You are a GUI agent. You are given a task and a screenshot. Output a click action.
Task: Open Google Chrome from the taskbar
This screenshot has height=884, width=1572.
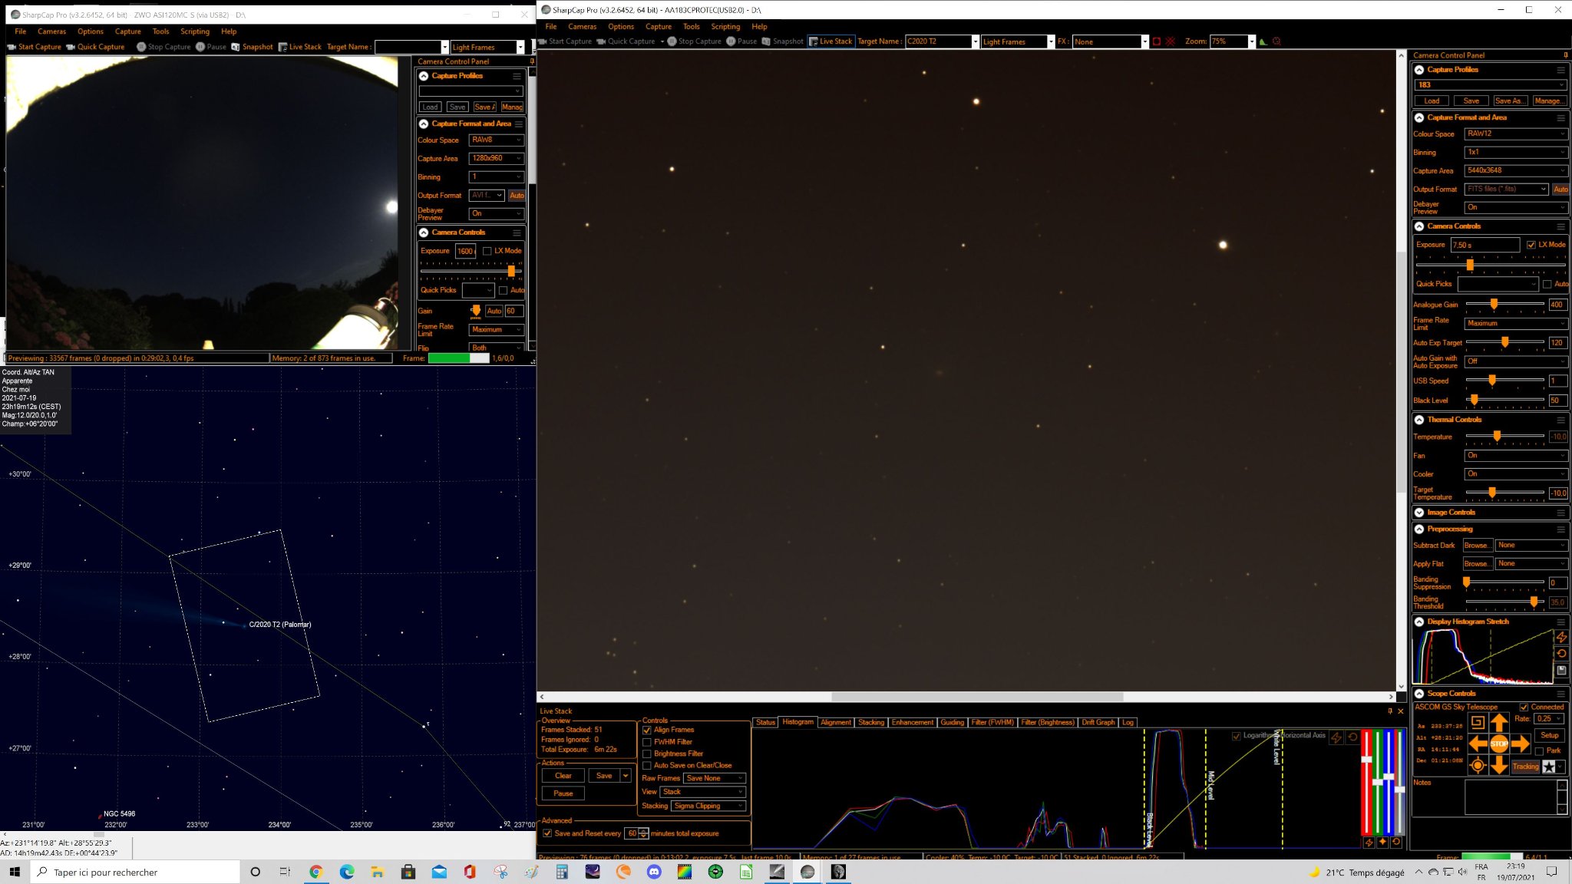tap(315, 872)
